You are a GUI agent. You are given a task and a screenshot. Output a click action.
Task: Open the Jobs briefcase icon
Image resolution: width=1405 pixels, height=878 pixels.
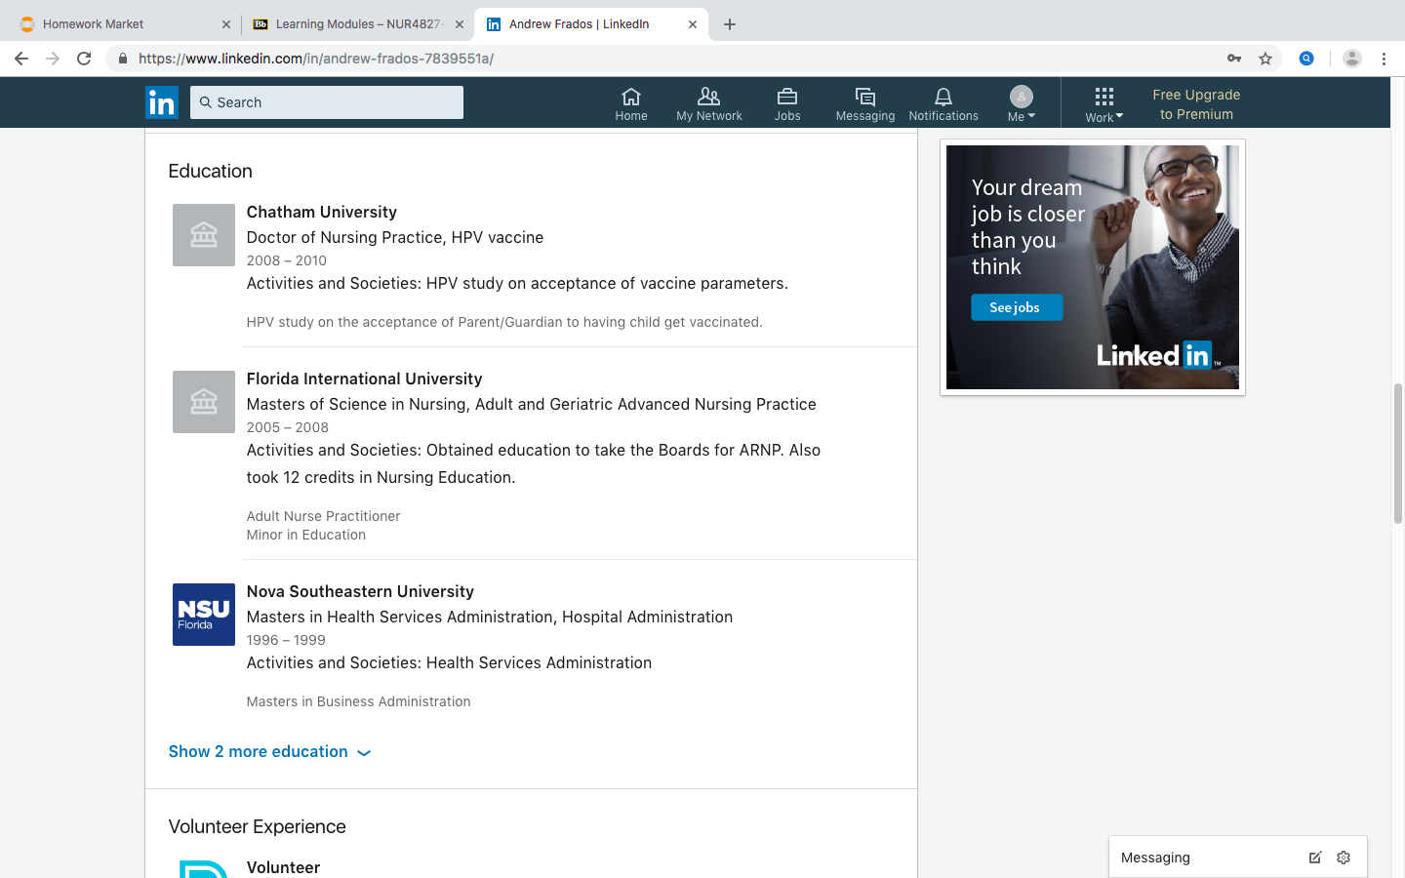coord(787,103)
